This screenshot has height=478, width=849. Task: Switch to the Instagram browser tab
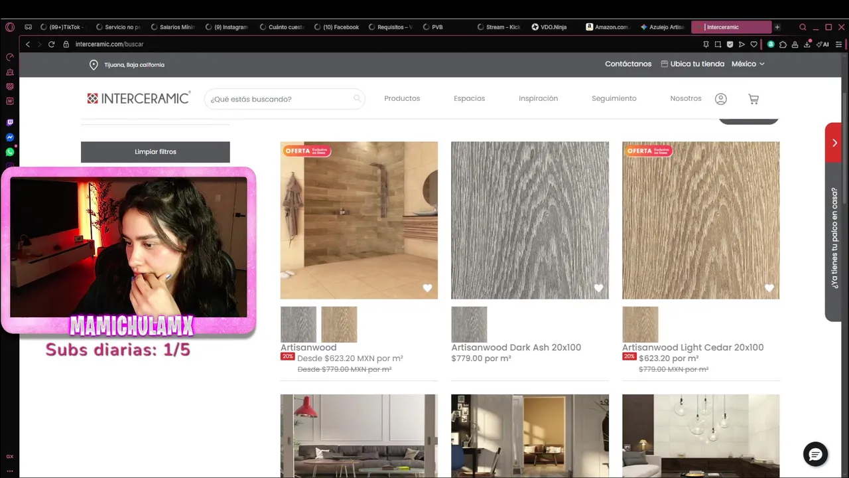(x=227, y=27)
